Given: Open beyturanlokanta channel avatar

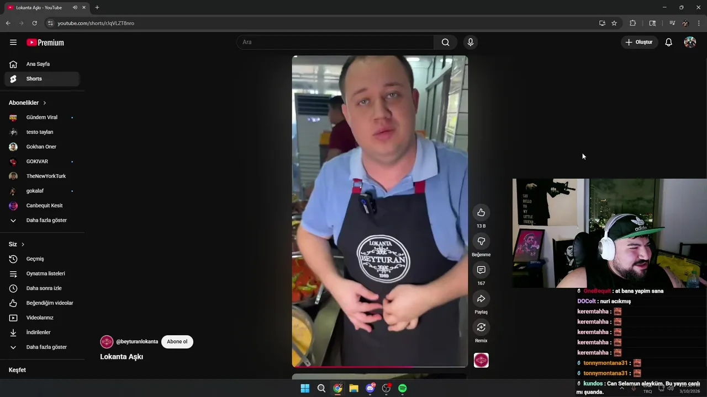Looking at the screenshot, I should (x=107, y=342).
